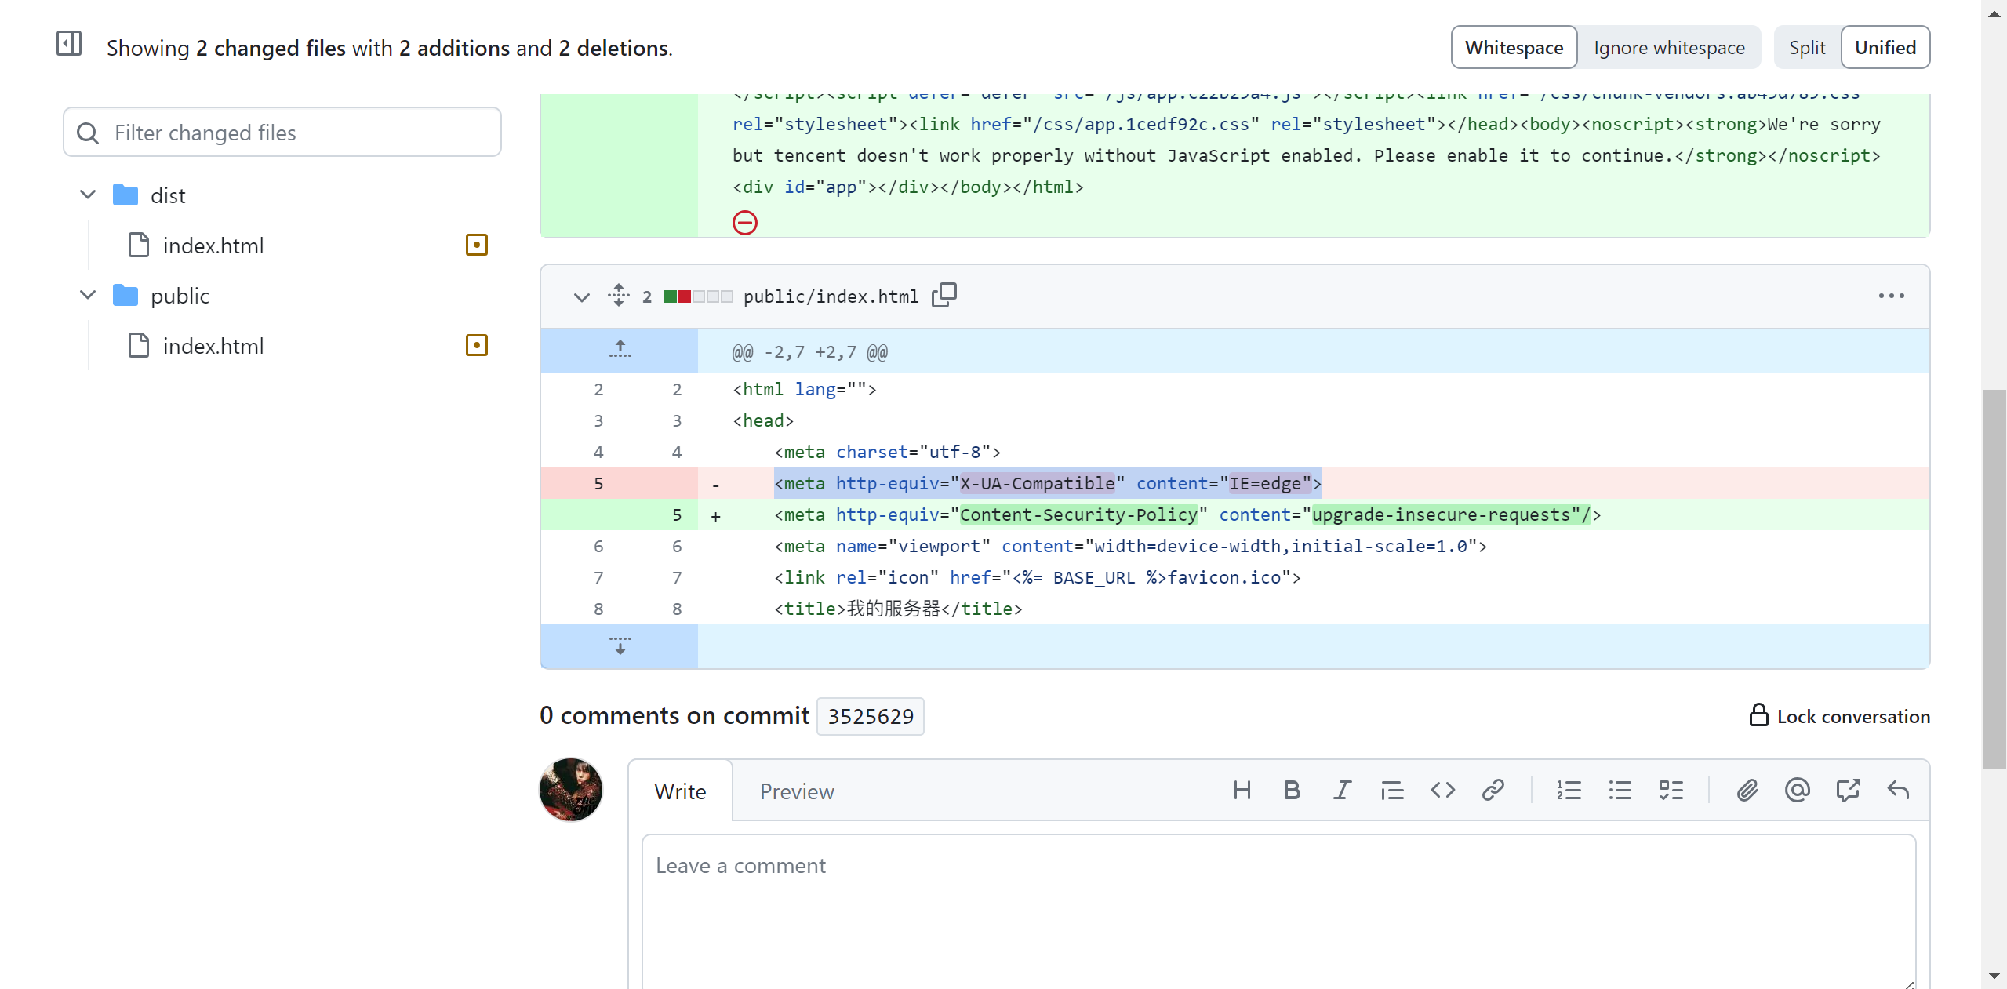2007x989 pixels.
Task: Select the Whitespace option
Action: (1514, 48)
